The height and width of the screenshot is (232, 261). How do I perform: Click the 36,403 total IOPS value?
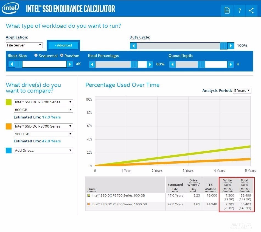pyautogui.click(x=246, y=204)
